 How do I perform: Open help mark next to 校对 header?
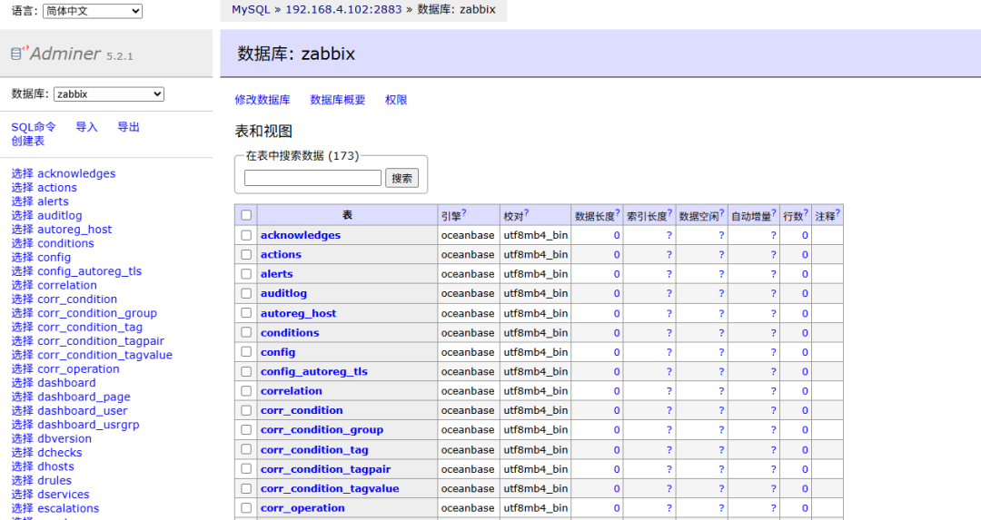(x=526, y=212)
